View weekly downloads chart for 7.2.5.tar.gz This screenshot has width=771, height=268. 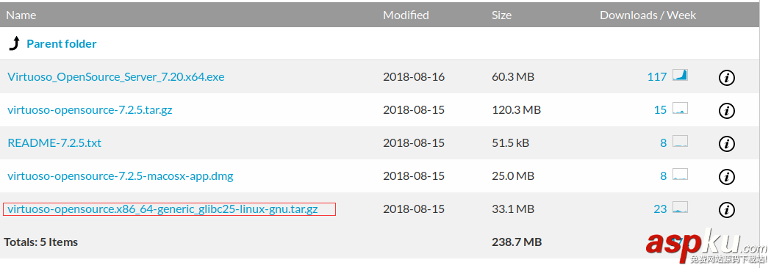[x=680, y=108]
